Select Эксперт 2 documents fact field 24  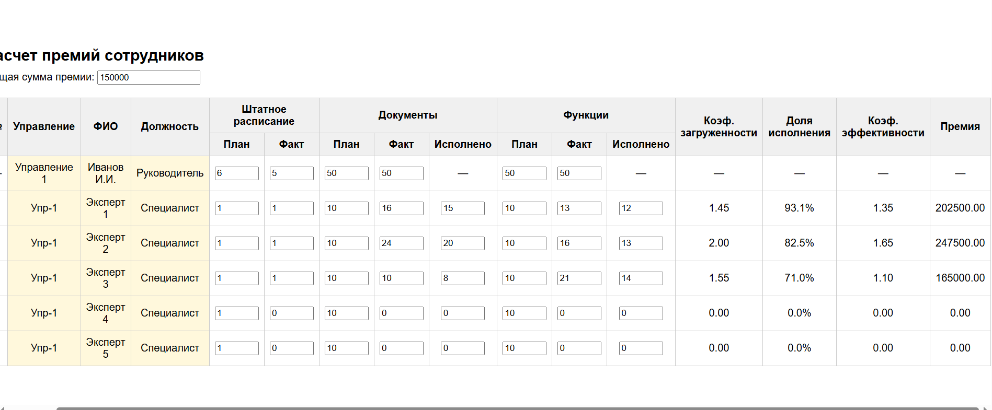[x=402, y=243]
